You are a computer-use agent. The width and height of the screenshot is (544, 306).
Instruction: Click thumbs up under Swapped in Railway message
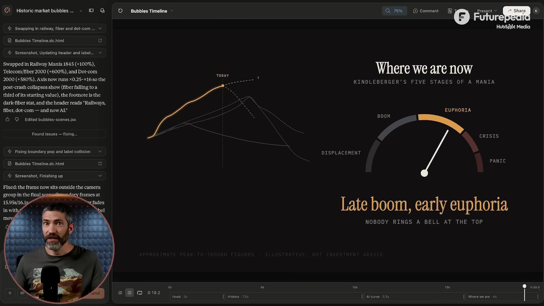pyautogui.click(x=8, y=119)
